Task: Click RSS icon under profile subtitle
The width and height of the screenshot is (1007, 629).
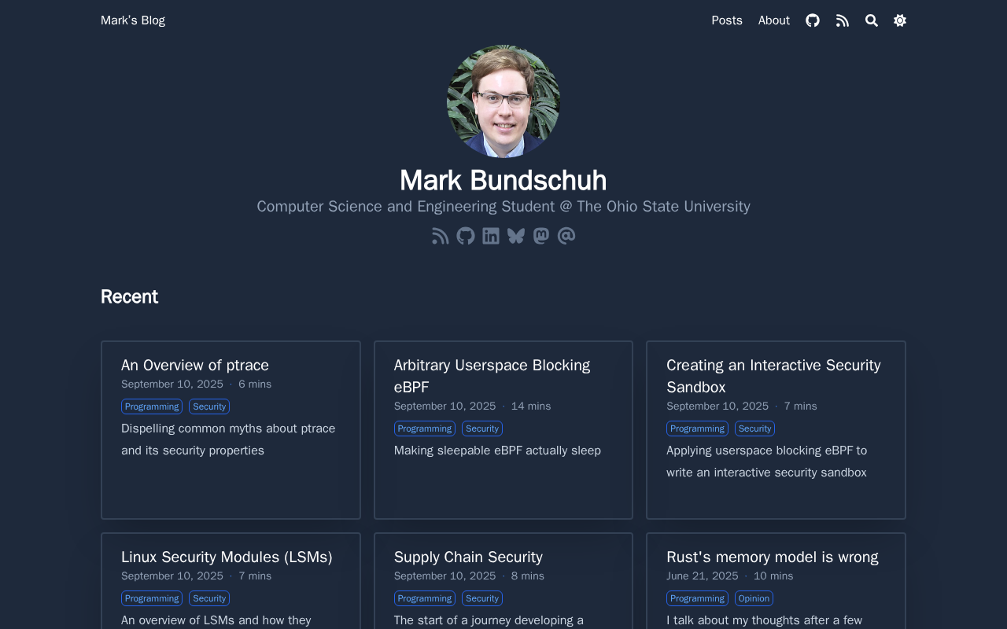Action: tap(441, 236)
